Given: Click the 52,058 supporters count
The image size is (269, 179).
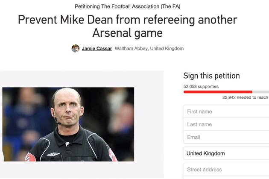Looking at the screenshot, I should pyautogui.click(x=201, y=86).
